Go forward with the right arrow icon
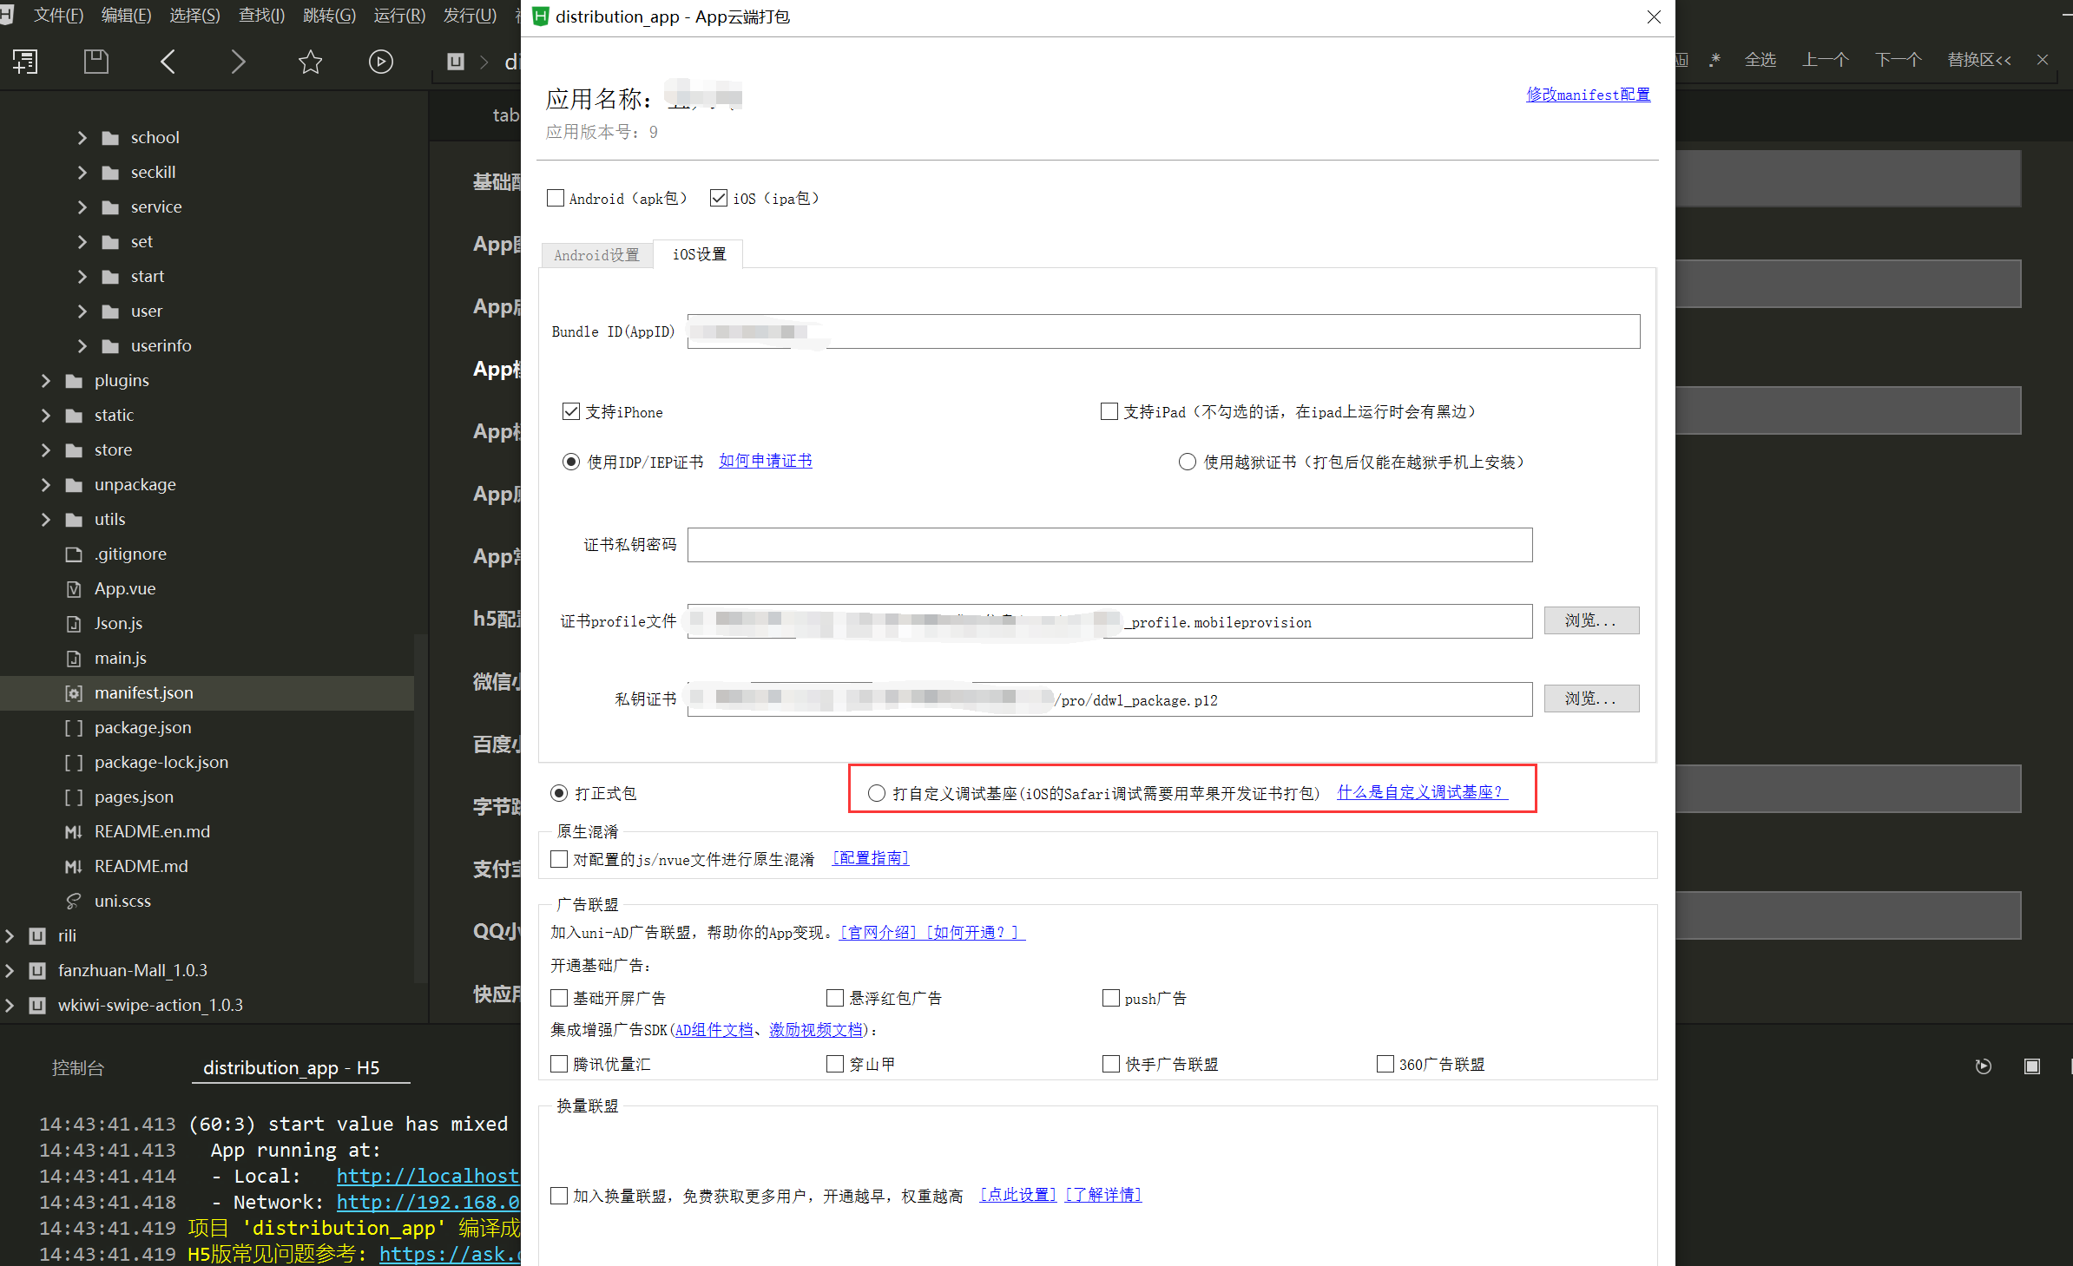 pyautogui.click(x=238, y=62)
